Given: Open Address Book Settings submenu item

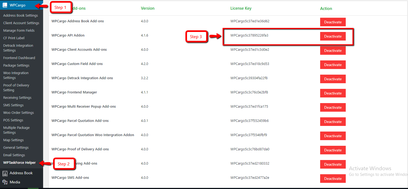Looking at the screenshot, I should point(20,16).
